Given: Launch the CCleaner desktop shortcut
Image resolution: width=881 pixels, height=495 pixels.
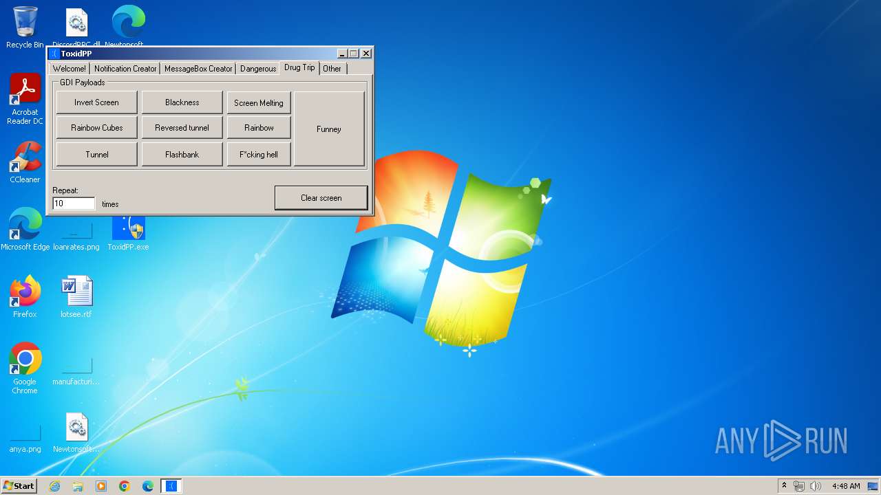Looking at the screenshot, I should 25,162.
